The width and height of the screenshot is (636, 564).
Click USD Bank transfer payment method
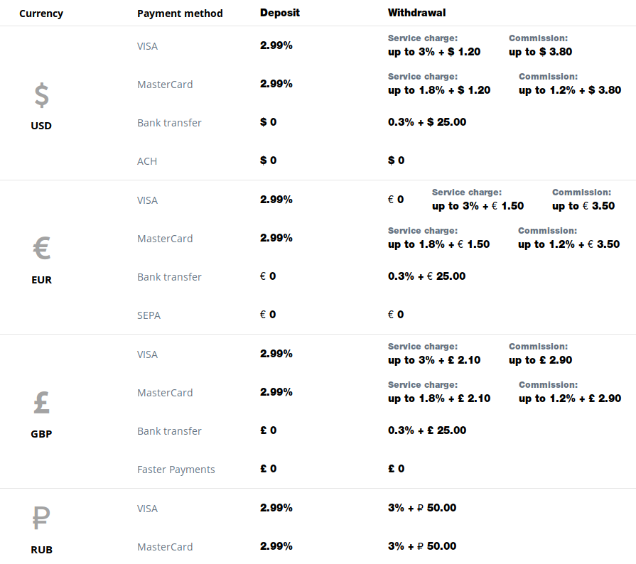[x=169, y=122]
